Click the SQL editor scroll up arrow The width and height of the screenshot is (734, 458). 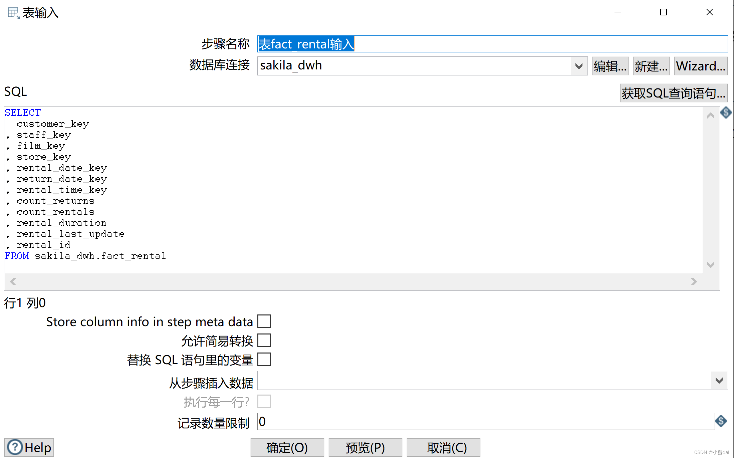tap(711, 116)
